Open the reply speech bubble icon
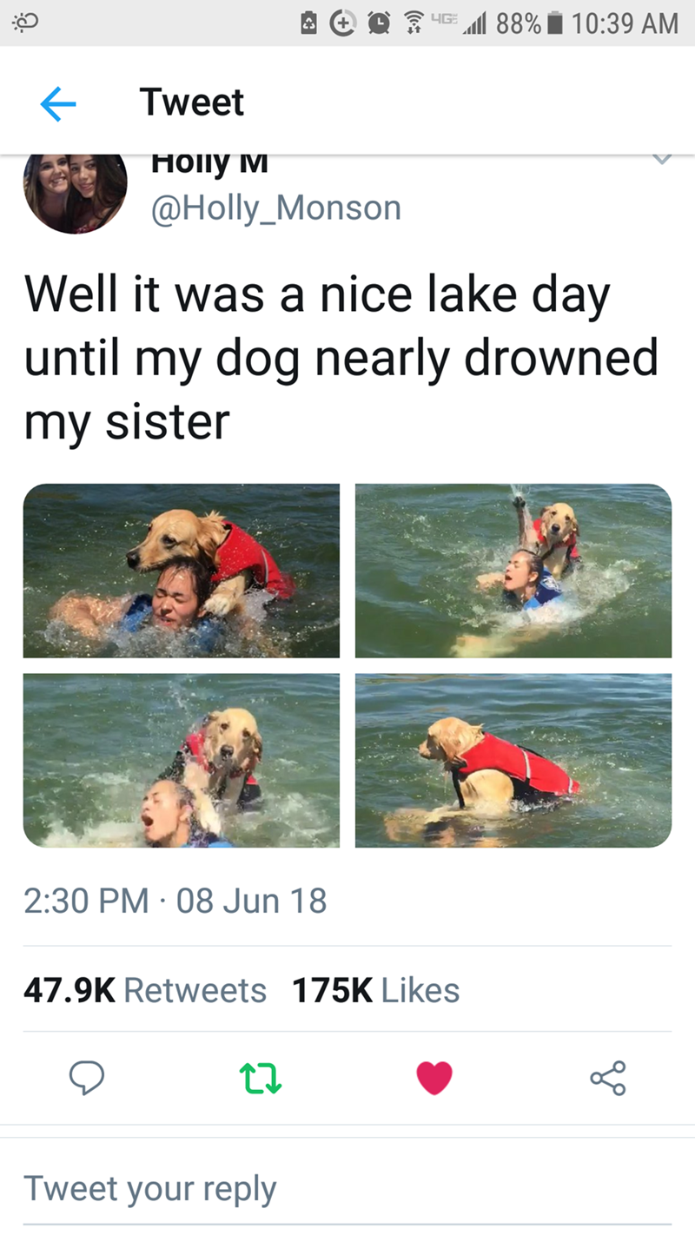Image resolution: width=695 pixels, height=1235 pixels. [x=87, y=1077]
